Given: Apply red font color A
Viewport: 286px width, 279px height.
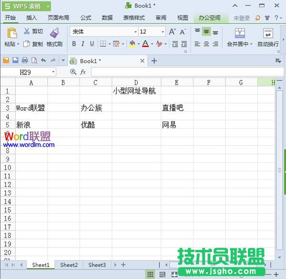Looking at the screenshot, I should [x=145, y=44].
